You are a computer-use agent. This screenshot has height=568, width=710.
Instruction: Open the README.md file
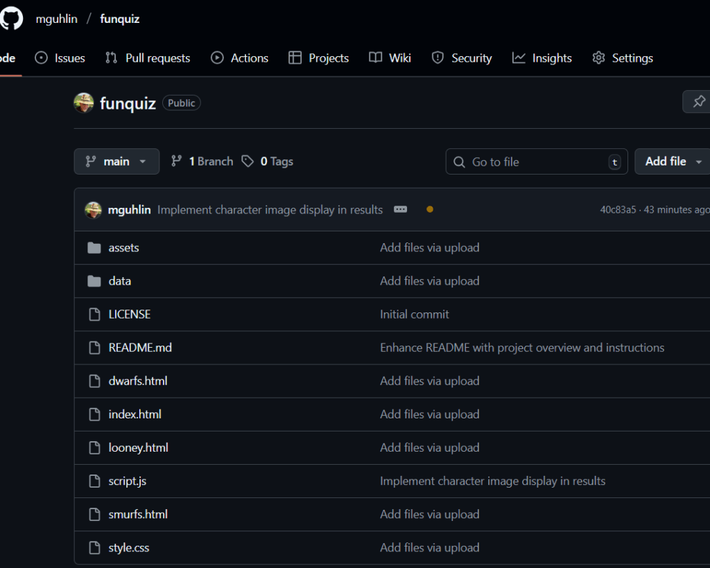pyautogui.click(x=140, y=348)
